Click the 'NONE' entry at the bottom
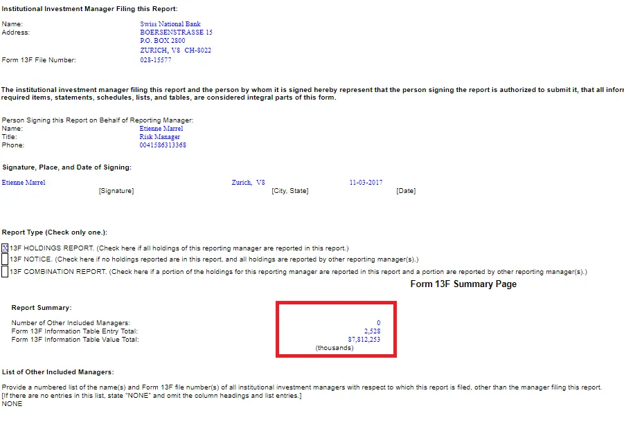 [x=12, y=404]
